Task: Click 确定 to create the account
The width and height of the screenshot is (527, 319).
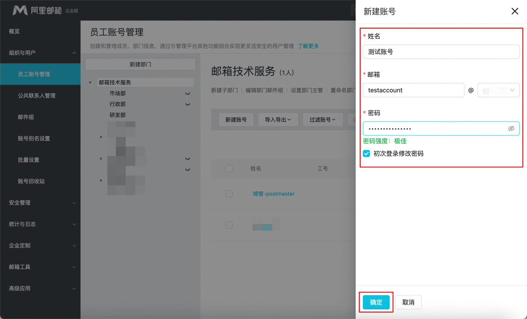Action: [376, 302]
